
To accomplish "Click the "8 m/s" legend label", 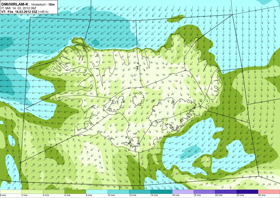I will (89, 195).
